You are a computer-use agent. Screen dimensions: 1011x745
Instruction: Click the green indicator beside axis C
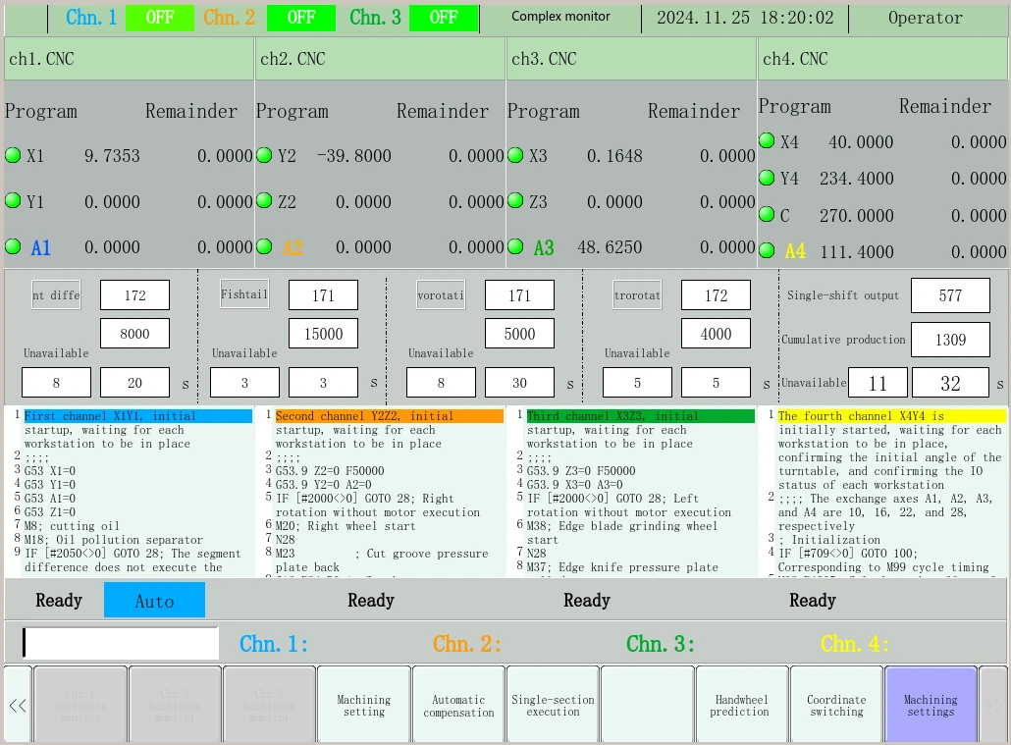pyautogui.click(x=767, y=214)
